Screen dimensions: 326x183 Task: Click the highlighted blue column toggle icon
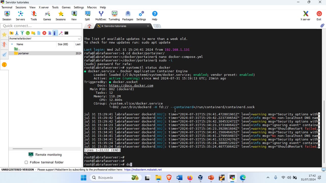click(55, 33)
